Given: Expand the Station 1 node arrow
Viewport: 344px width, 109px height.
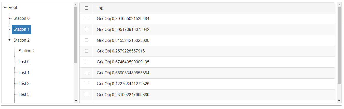Looking at the screenshot, I should point(9,29).
